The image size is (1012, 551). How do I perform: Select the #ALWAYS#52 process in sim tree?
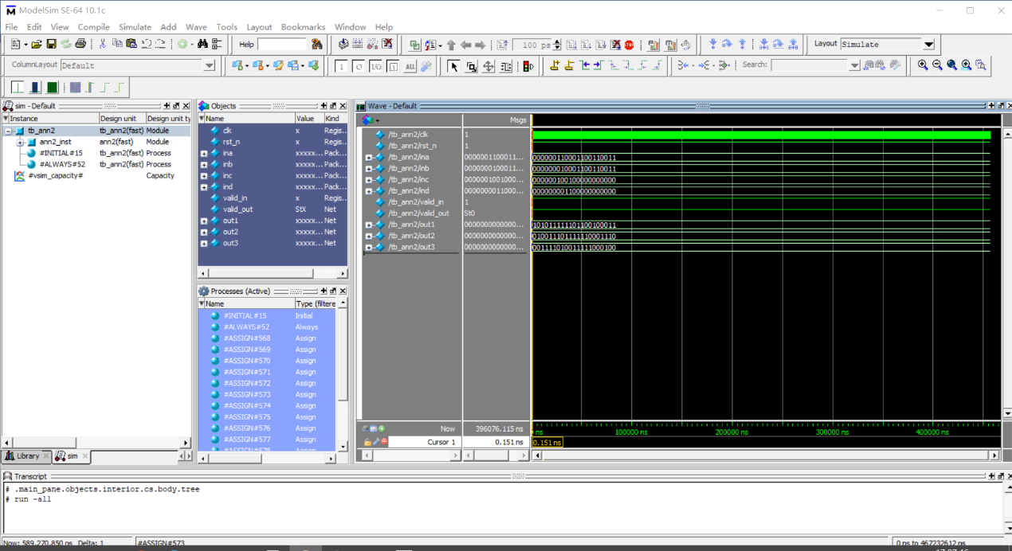click(61, 164)
